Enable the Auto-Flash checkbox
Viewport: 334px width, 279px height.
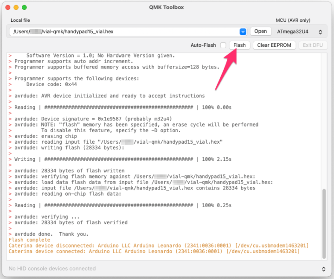[223, 45]
